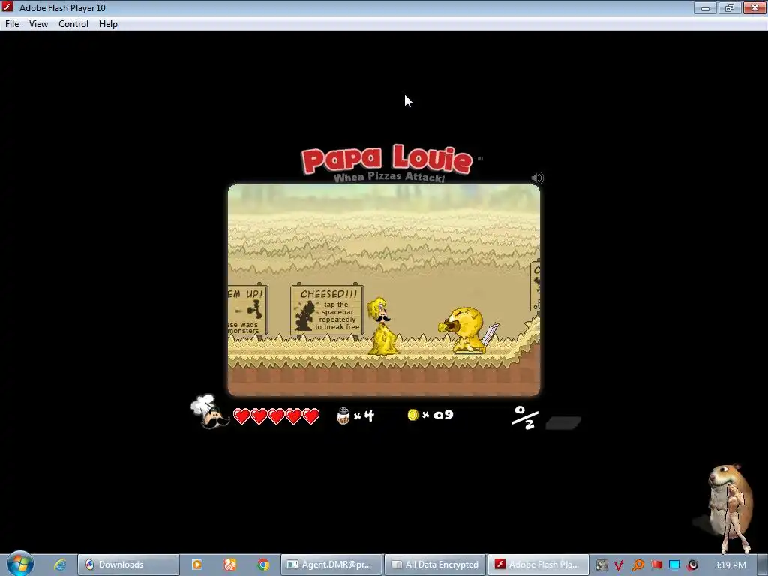
Task: Close the Adobe Flash Player window
Action: click(x=754, y=7)
